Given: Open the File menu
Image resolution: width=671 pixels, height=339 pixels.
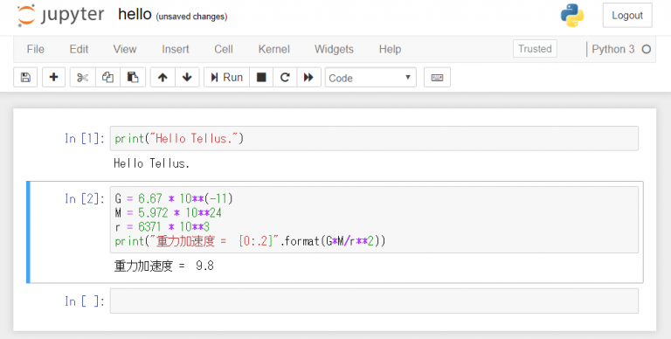Looking at the screenshot, I should 36,49.
